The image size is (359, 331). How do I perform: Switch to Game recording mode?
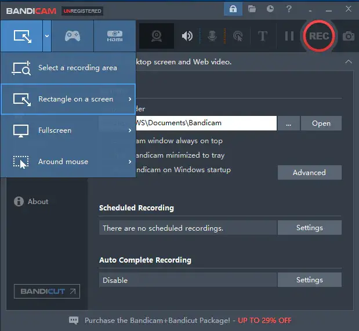[x=72, y=36]
